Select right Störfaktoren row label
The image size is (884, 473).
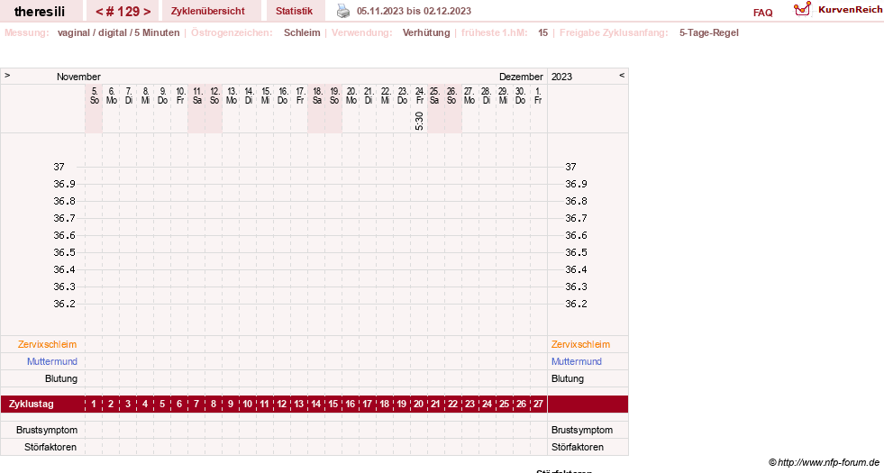[x=578, y=447]
